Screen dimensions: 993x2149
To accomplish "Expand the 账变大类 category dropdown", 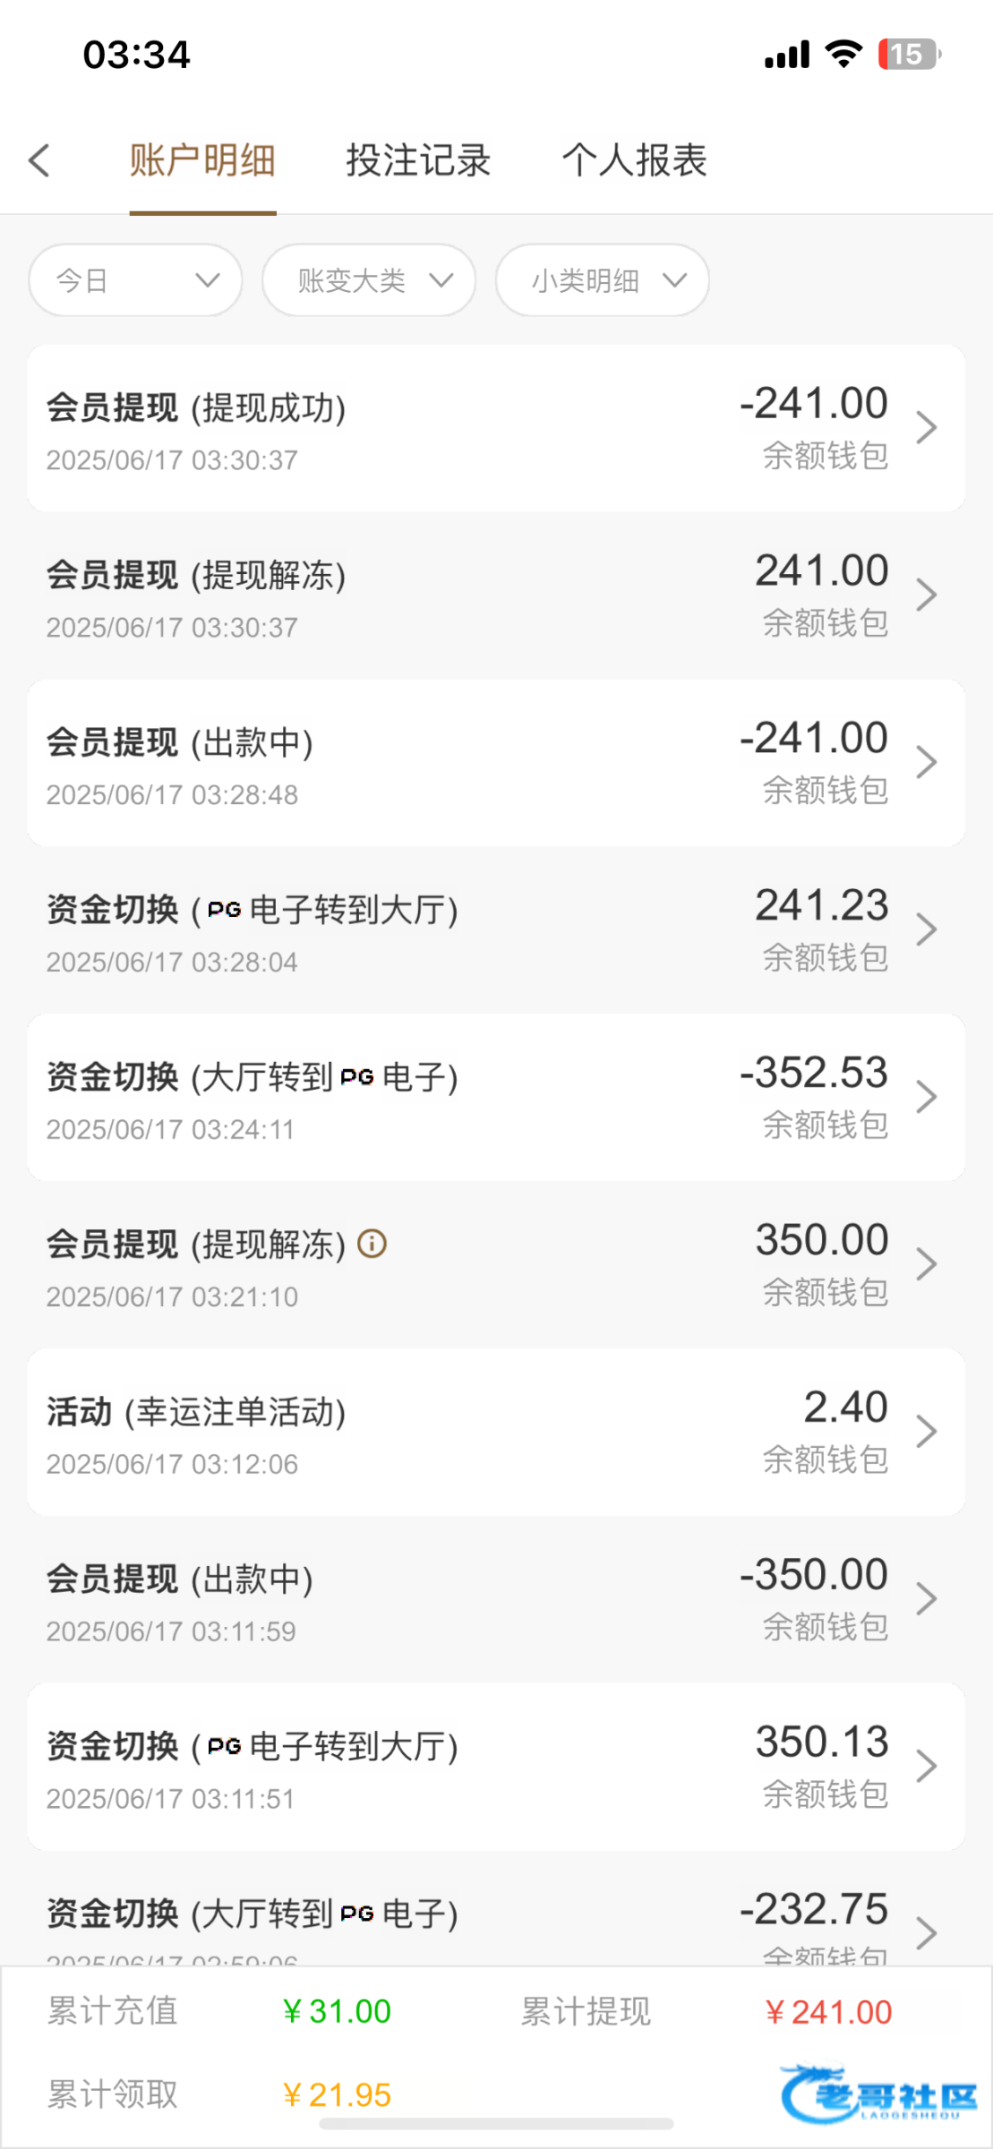I will point(369,280).
